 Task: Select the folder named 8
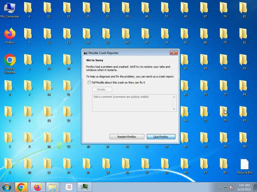[28, 114]
